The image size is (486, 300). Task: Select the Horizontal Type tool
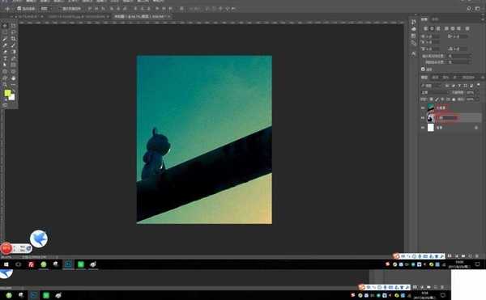pyautogui.click(x=5, y=58)
